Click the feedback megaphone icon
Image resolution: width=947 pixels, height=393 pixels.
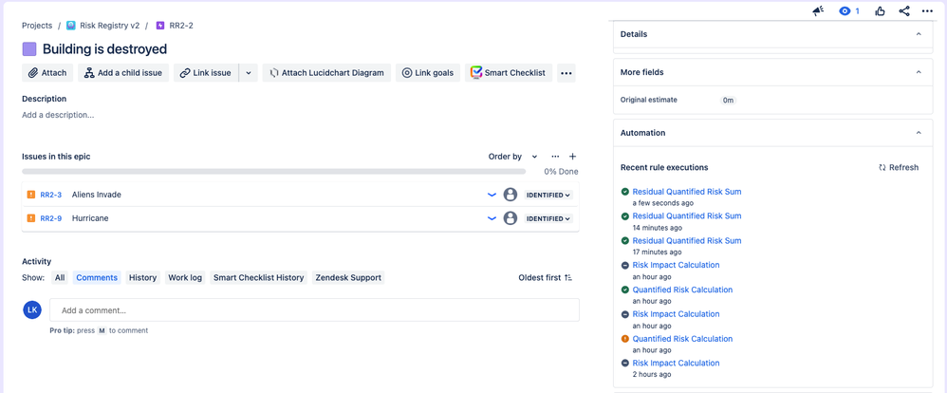click(818, 10)
